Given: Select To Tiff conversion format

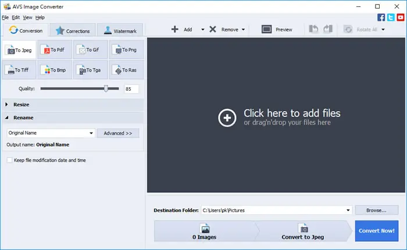Looking at the screenshot, I should click(19, 70).
